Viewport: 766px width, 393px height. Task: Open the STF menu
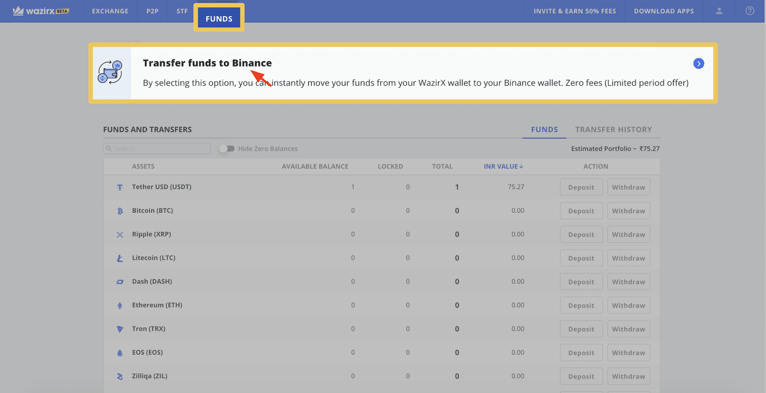(x=182, y=11)
